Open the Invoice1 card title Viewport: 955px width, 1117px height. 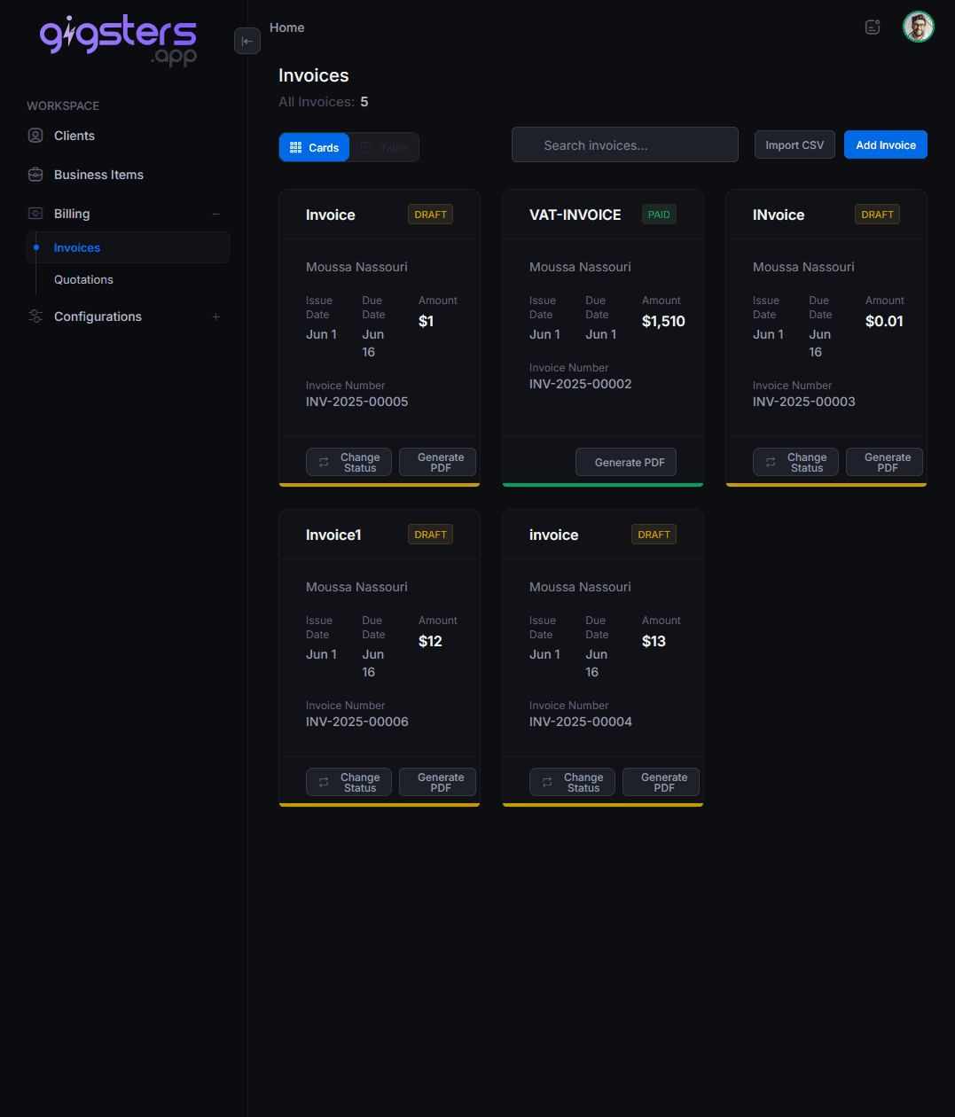(333, 535)
